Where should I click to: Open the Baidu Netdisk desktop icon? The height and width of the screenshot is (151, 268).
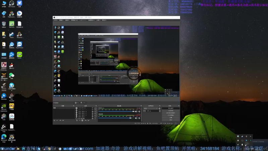12,117
